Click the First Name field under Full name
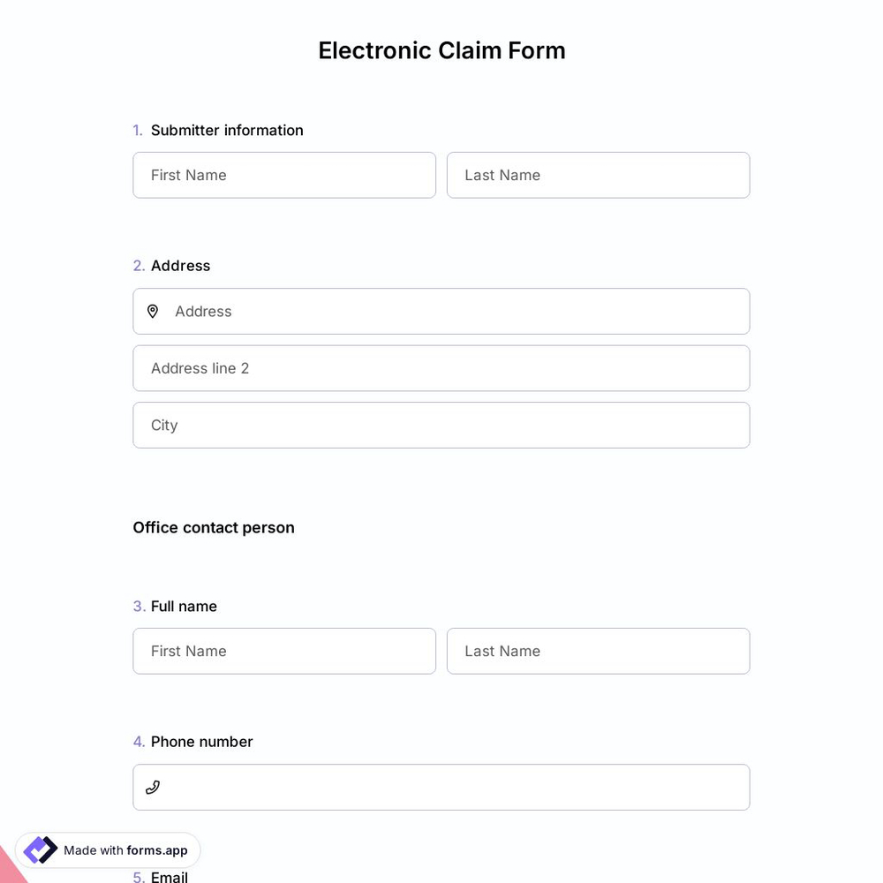 pos(284,651)
